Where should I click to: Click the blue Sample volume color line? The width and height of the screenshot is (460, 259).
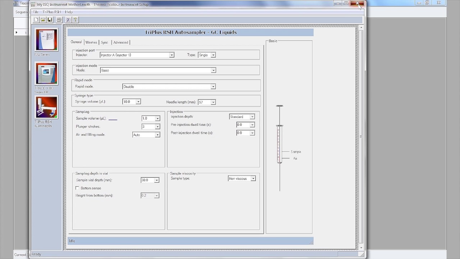(113, 119)
